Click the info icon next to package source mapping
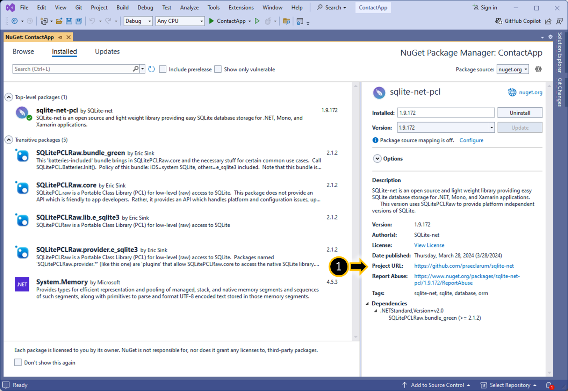This screenshot has width=568, height=391. 375,140
